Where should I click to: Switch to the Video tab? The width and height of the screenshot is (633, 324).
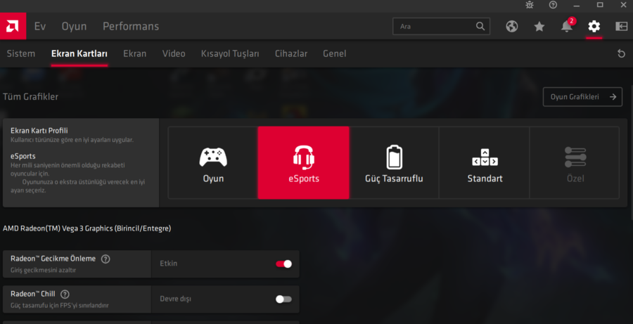point(174,53)
